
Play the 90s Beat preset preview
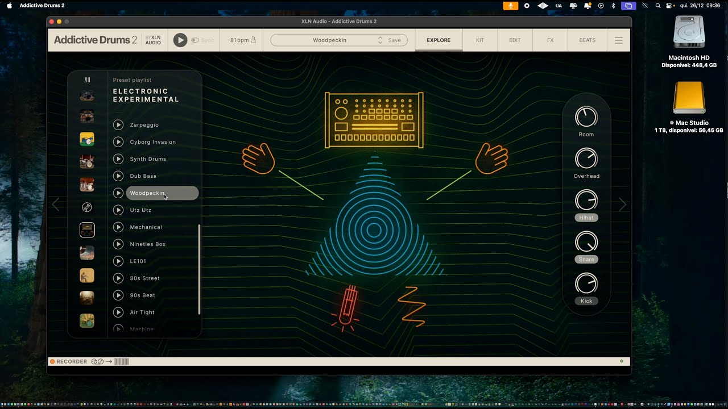coord(118,295)
